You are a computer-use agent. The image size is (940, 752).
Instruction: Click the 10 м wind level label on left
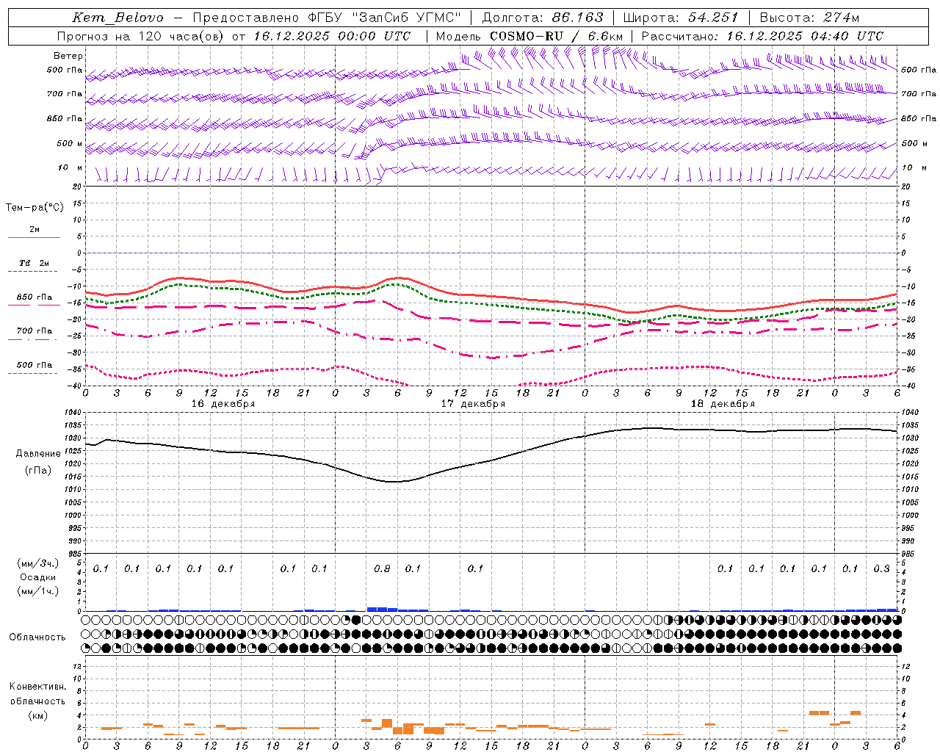[70, 167]
